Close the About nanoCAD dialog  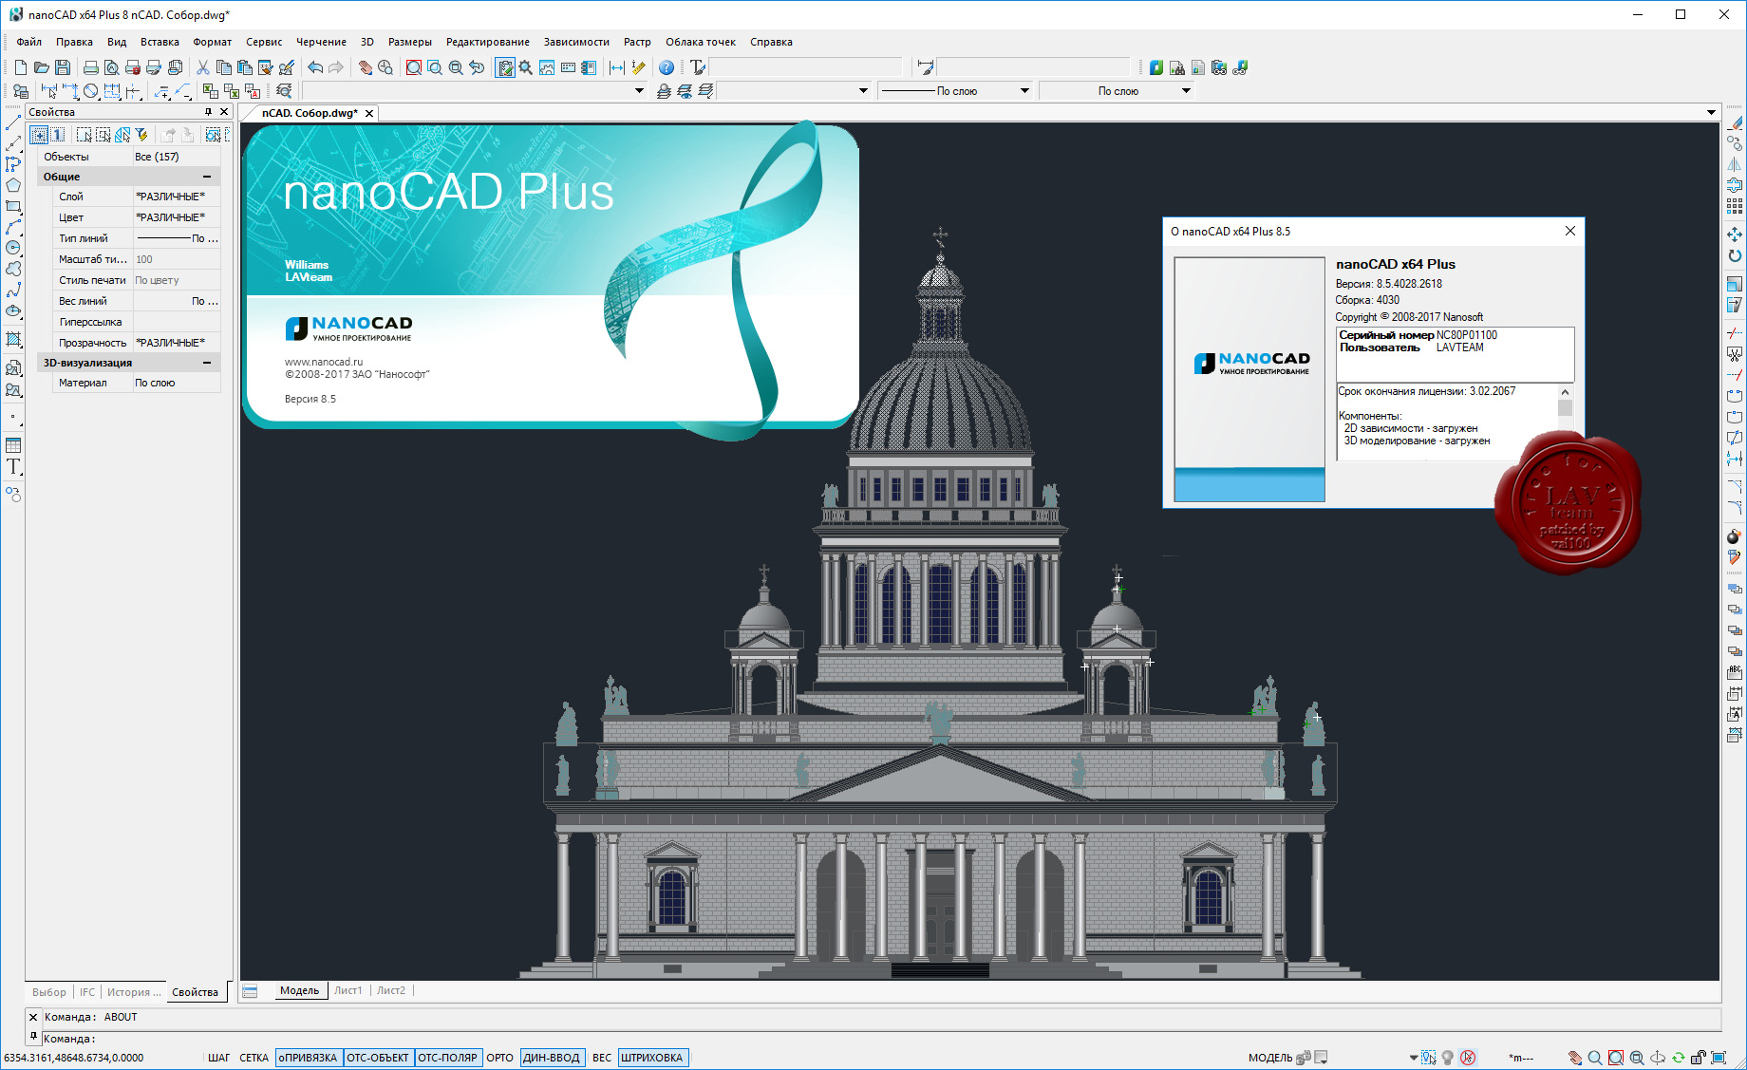tap(1570, 231)
